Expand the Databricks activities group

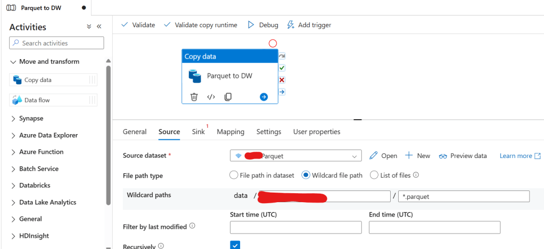[35, 186]
